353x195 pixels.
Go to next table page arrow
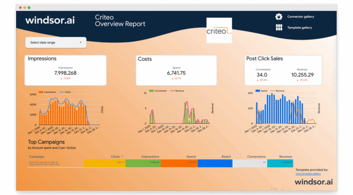coord(290,189)
